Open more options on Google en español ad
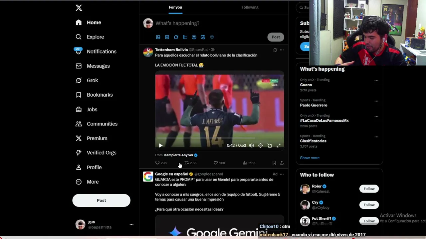This screenshot has height=239, width=426. (282, 174)
